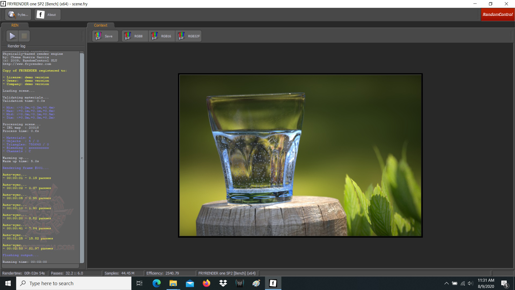Screen dimensions: 515x290
Task: Show hidden system tray icons
Action: (446, 283)
